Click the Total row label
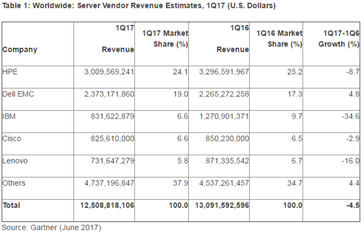The height and width of the screenshot is (235, 364). pyautogui.click(x=11, y=205)
